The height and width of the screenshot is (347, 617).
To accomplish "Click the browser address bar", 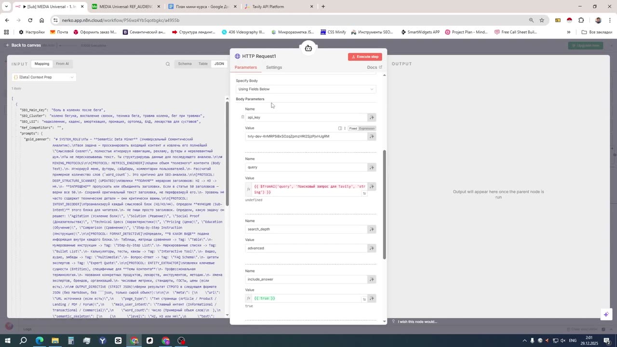I will pyautogui.click(x=289, y=20).
